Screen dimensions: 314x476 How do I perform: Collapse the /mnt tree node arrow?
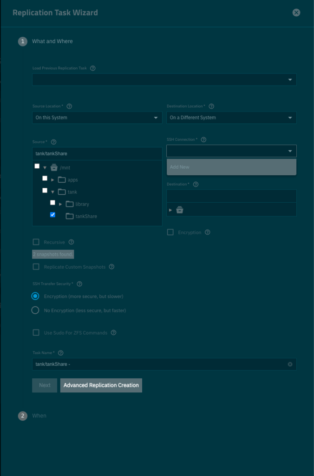click(x=45, y=167)
